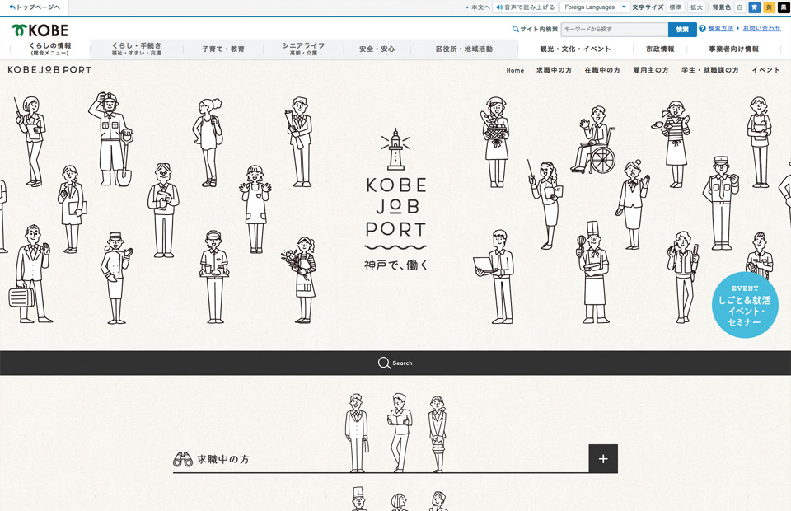Return via トップページへ link
The width and height of the screenshot is (791, 511).
(x=35, y=7)
